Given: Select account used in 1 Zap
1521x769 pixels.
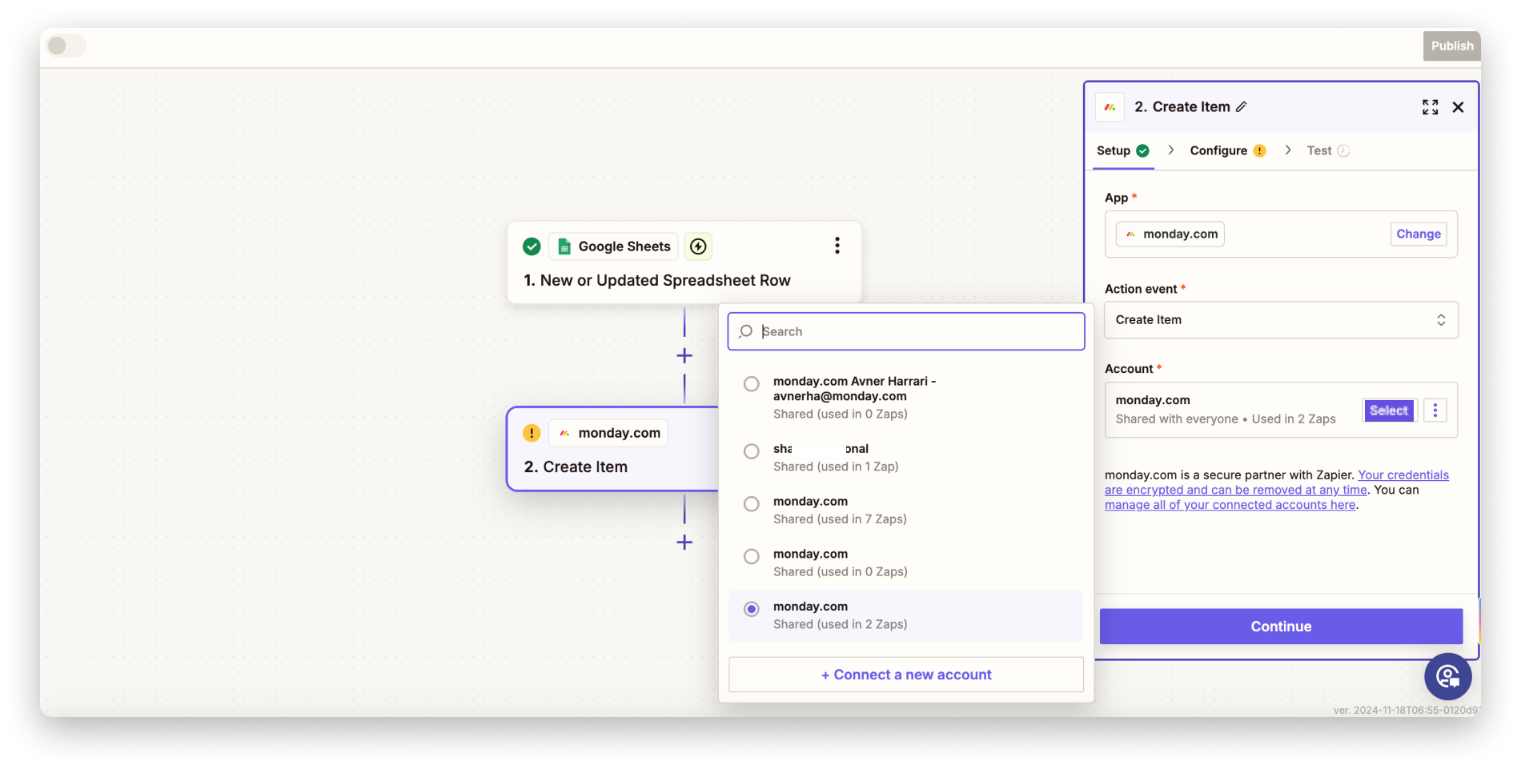Looking at the screenshot, I should 752,451.
